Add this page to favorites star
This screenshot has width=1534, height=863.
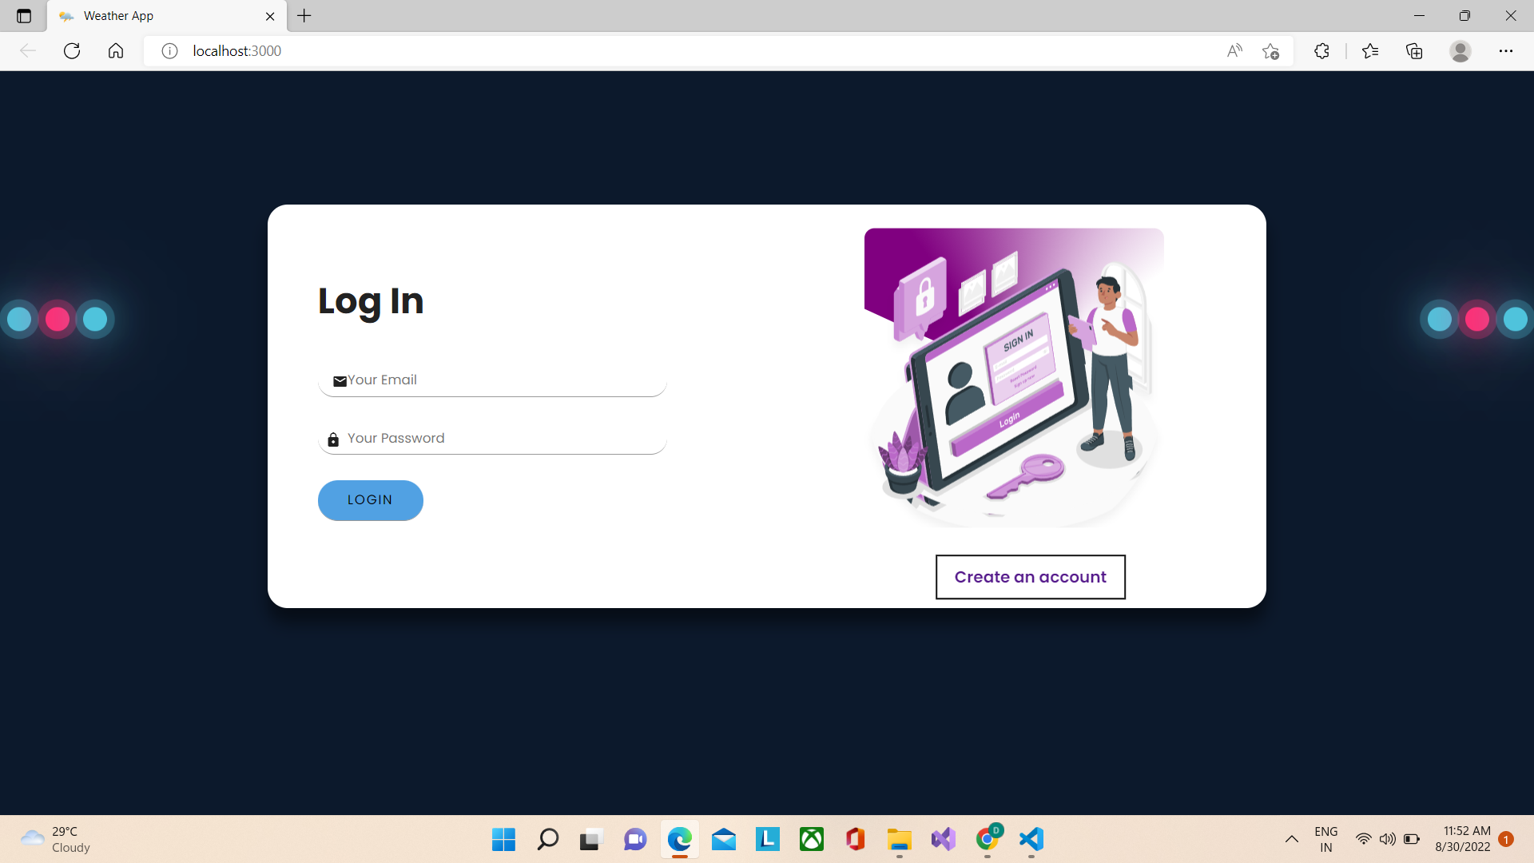click(1271, 51)
